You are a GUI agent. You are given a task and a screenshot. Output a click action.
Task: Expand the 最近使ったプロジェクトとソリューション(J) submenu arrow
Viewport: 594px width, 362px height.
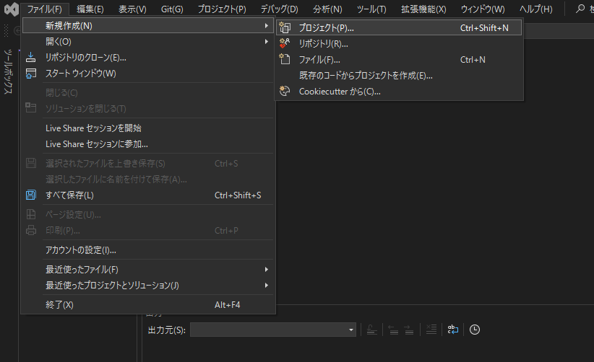(x=267, y=286)
